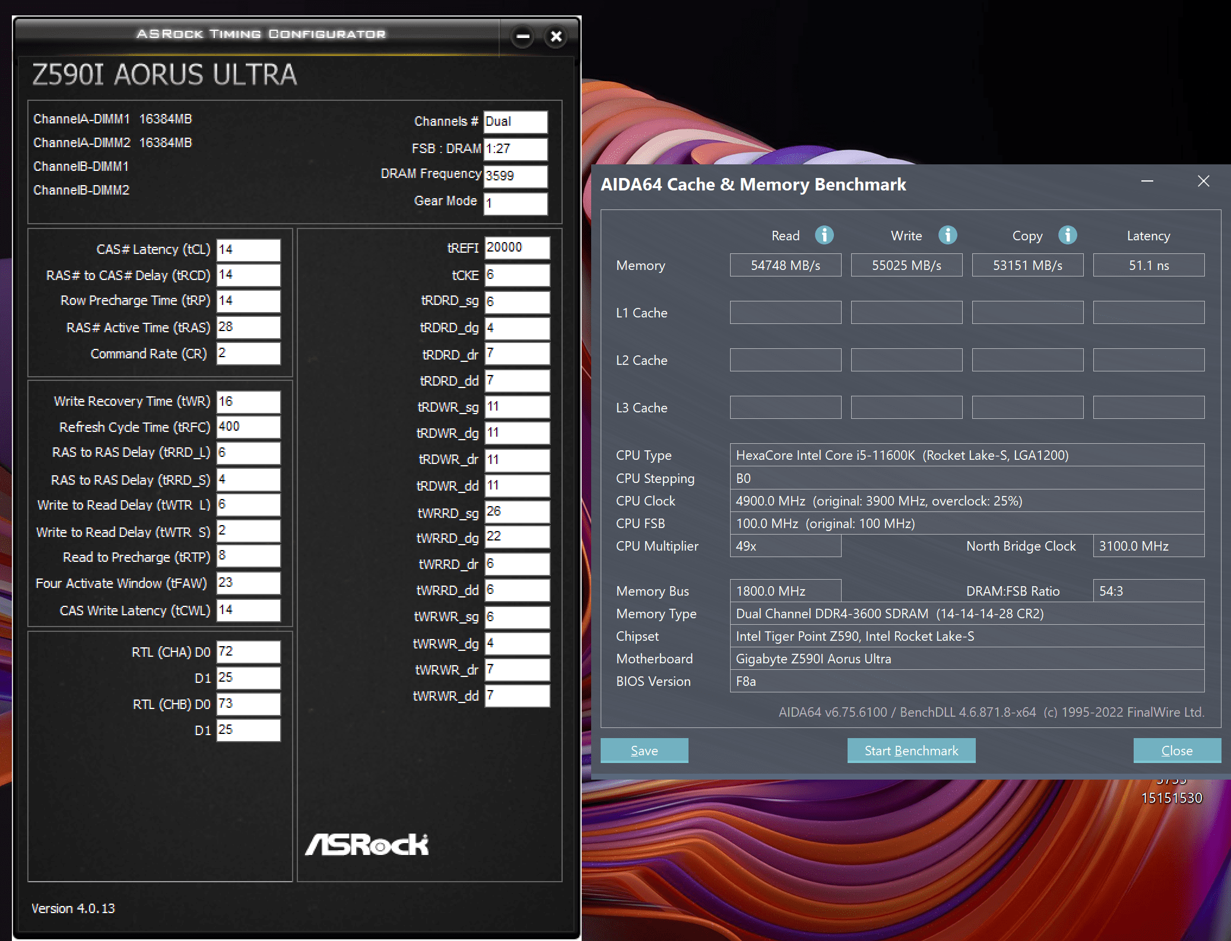
Task: Click the tRRD_L value field
Action: pos(248,453)
